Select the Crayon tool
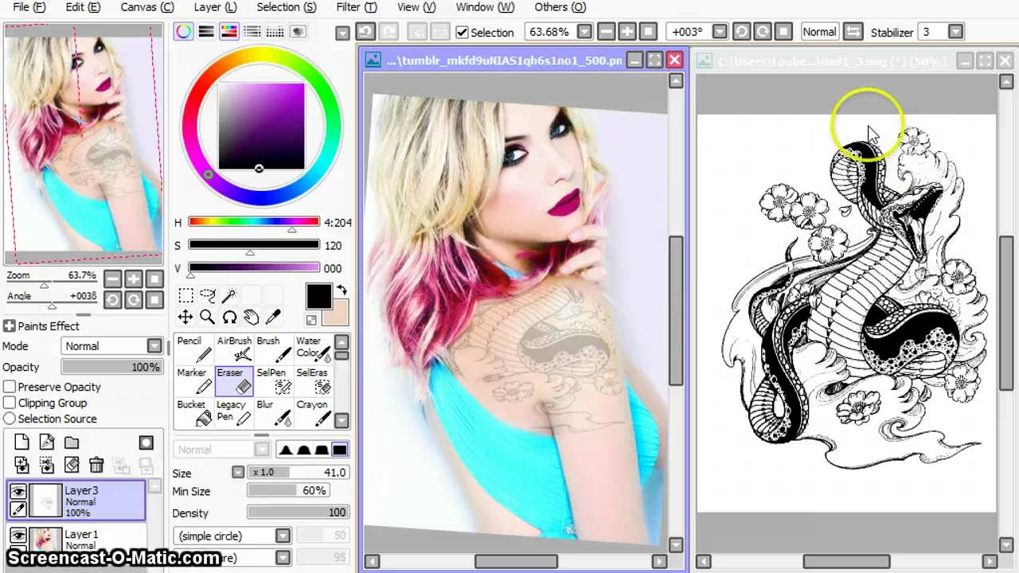The height and width of the screenshot is (573, 1019). point(314,413)
